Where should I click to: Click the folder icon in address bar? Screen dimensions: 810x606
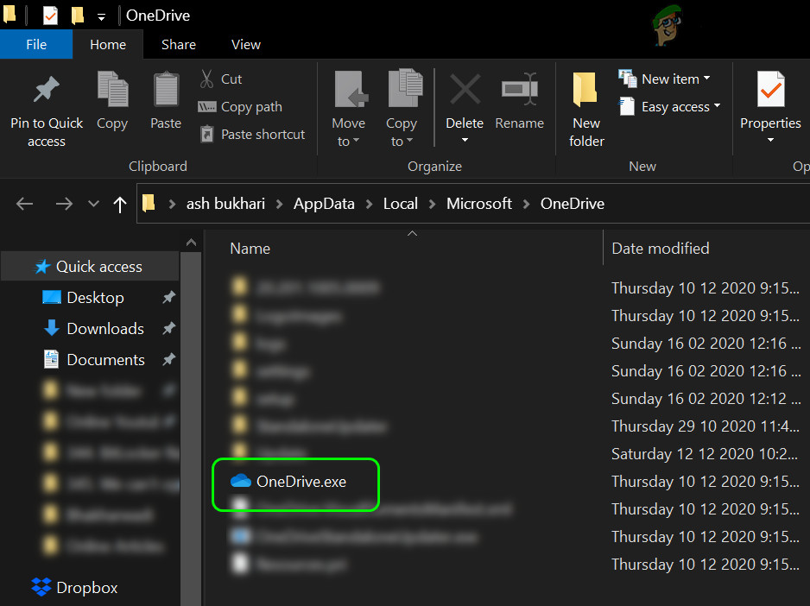[x=149, y=203]
